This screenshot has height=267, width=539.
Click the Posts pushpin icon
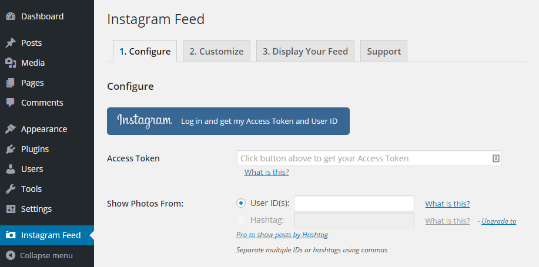click(11, 43)
